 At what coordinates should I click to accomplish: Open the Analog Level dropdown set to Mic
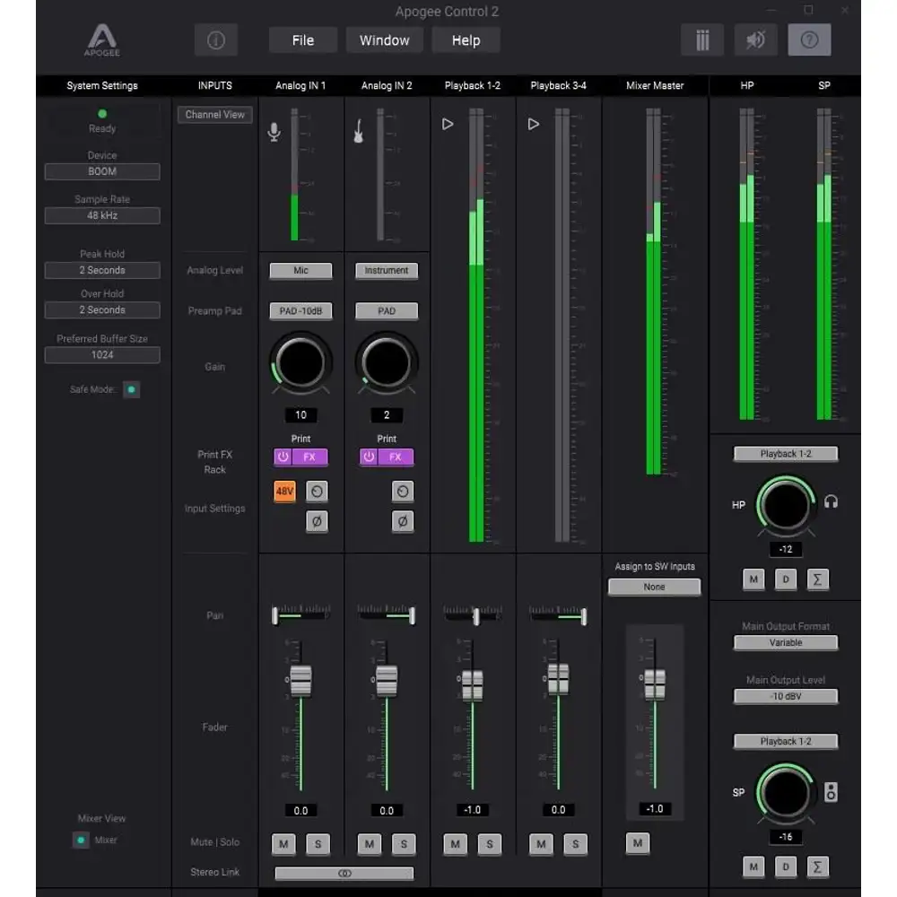pos(300,271)
